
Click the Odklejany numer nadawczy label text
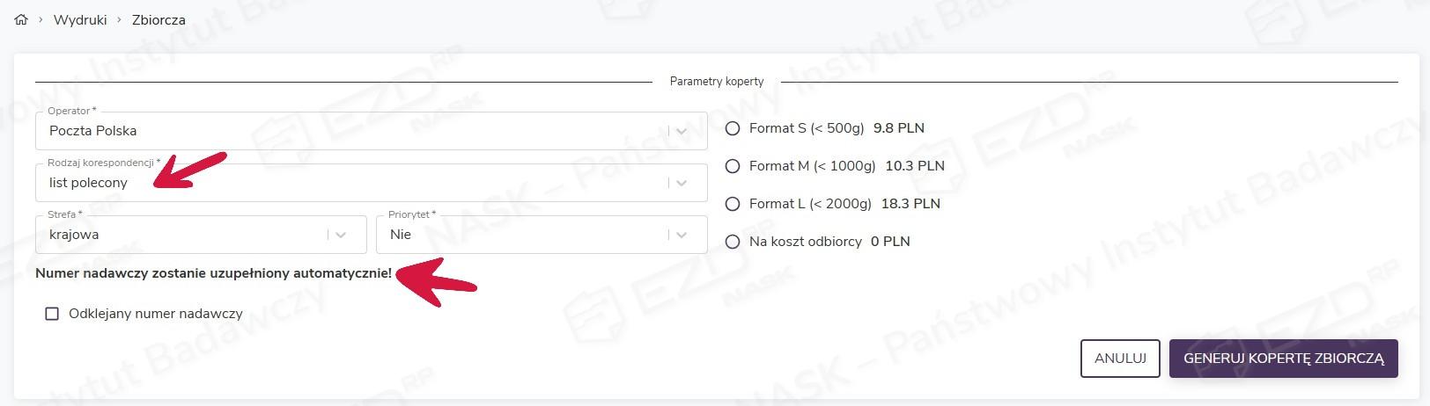click(x=156, y=314)
